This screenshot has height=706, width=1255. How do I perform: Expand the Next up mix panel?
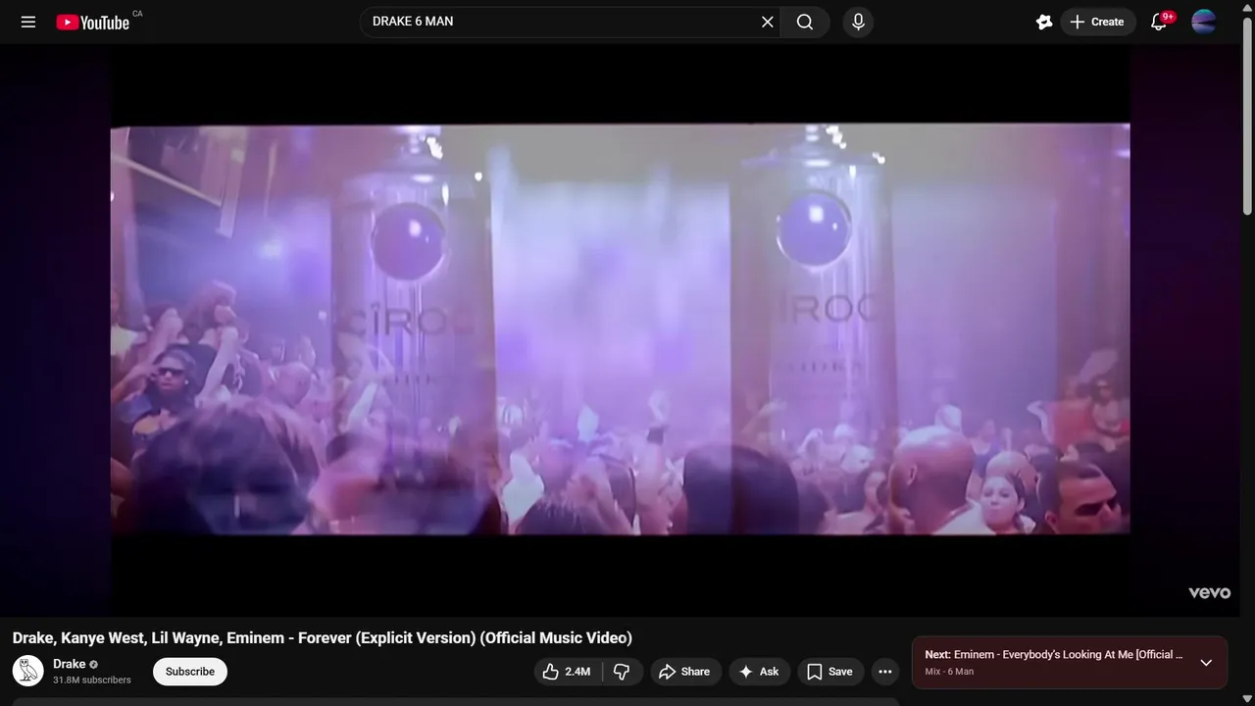1206,663
